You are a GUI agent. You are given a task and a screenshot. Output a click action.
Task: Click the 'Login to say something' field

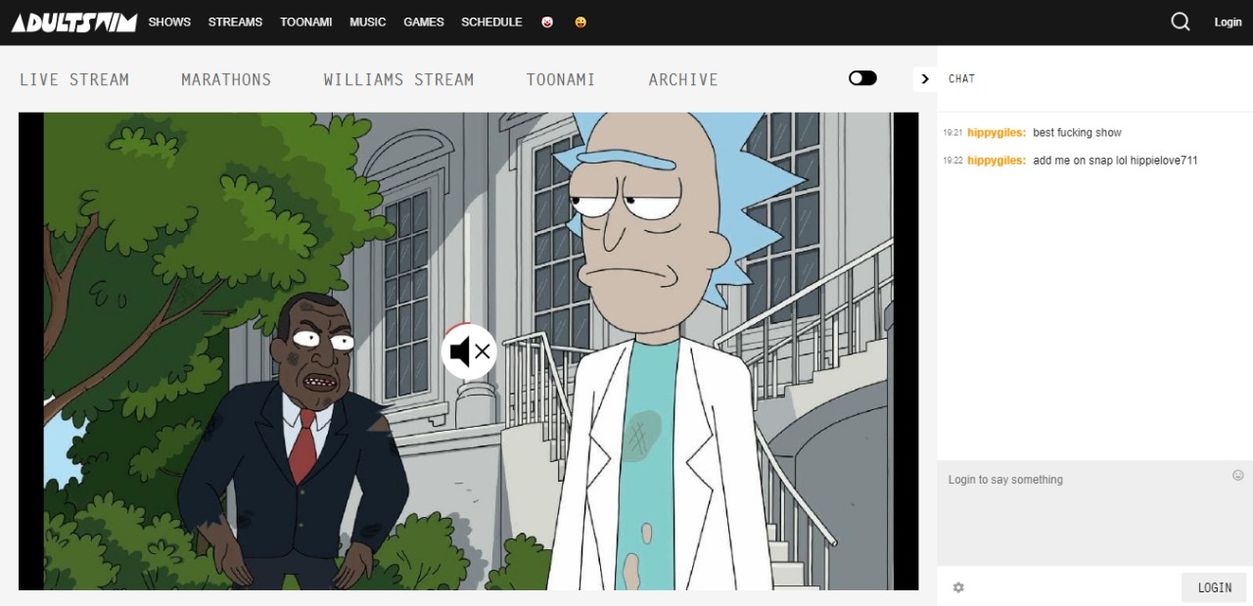(1094, 513)
